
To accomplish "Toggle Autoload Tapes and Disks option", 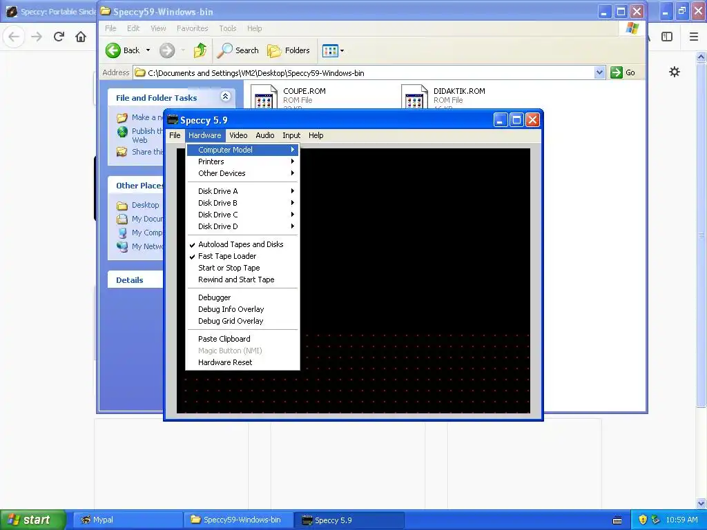I will click(x=242, y=244).
